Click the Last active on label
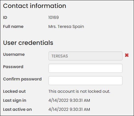The image size is (134, 116). [18, 109]
